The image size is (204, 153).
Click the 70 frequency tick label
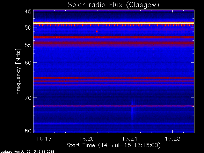[x=28, y=98]
